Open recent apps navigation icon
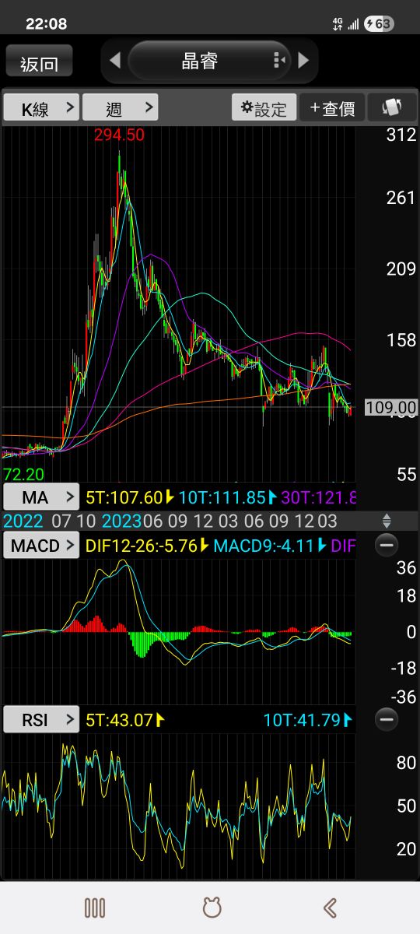 pyautogui.click(x=95, y=908)
